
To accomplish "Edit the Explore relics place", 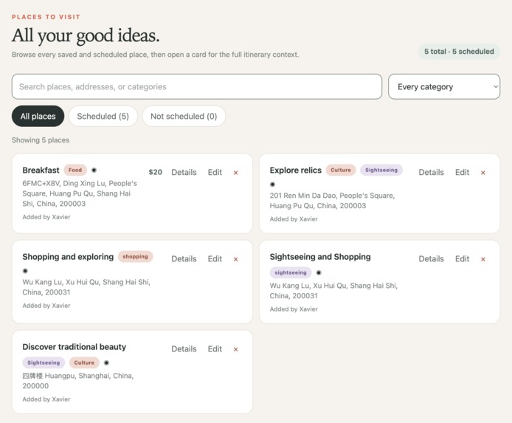I will (462, 172).
